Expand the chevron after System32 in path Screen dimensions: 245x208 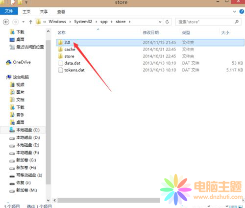97,22
